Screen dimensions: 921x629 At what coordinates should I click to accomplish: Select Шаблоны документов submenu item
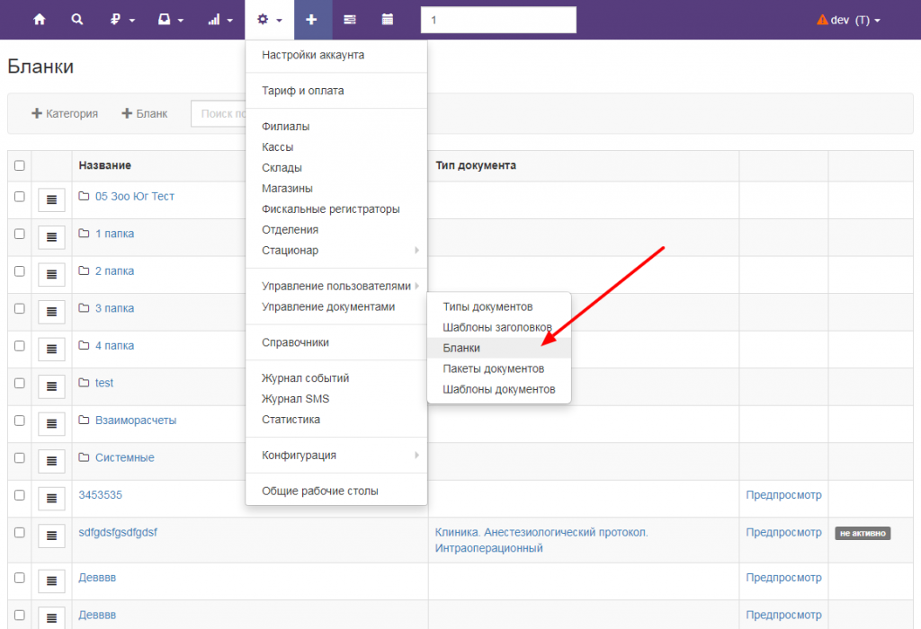tap(498, 390)
